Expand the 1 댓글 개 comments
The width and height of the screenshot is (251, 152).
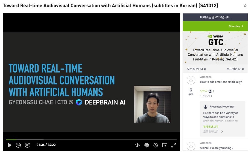point(206,96)
